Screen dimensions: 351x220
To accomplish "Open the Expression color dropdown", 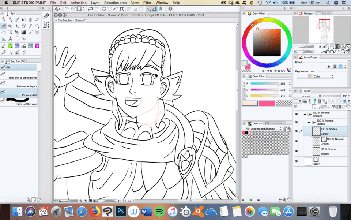I will pos(316,77).
